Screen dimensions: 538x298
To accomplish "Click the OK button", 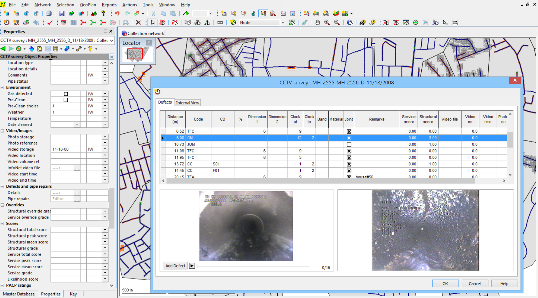I will click(445, 283).
